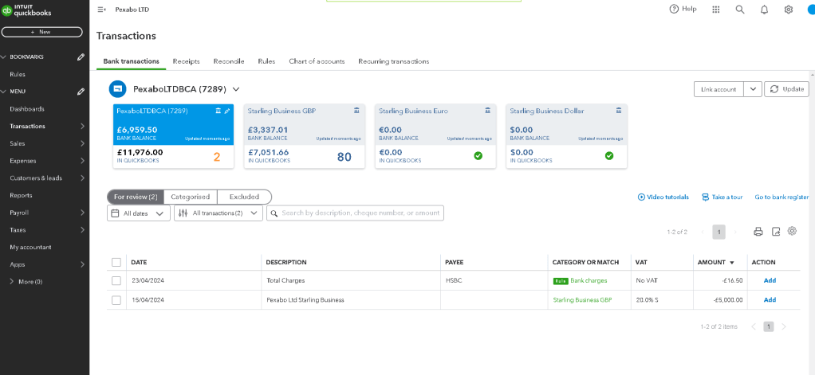Image resolution: width=815 pixels, height=375 pixels.
Task: Click the orange 2 count on PexaboLTDBCA card
Action: pyautogui.click(x=217, y=157)
